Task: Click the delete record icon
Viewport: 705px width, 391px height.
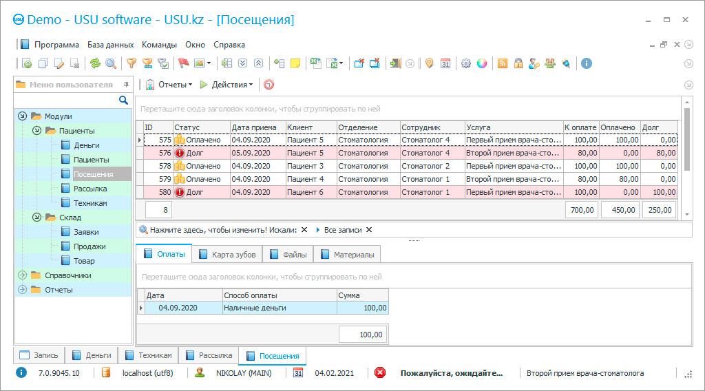Action: [74, 63]
